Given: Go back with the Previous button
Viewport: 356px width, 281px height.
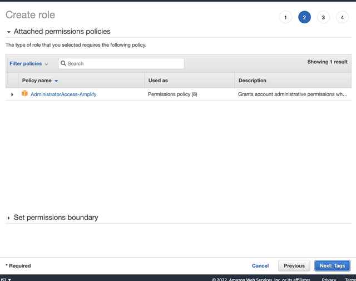Looking at the screenshot, I should pyautogui.click(x=294, y=265).
